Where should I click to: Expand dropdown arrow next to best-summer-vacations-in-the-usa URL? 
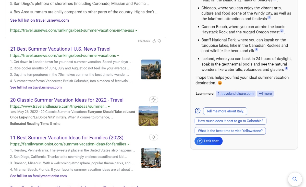pos(136,31)
